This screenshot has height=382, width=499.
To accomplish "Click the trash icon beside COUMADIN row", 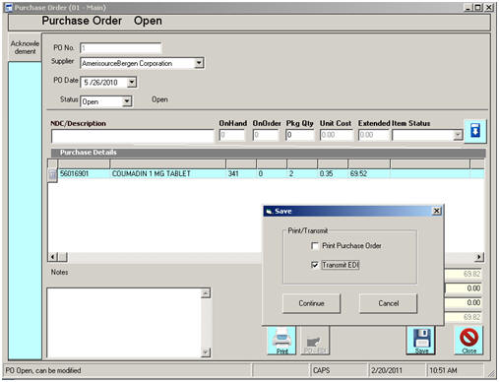I will click(x=52, y=174).
